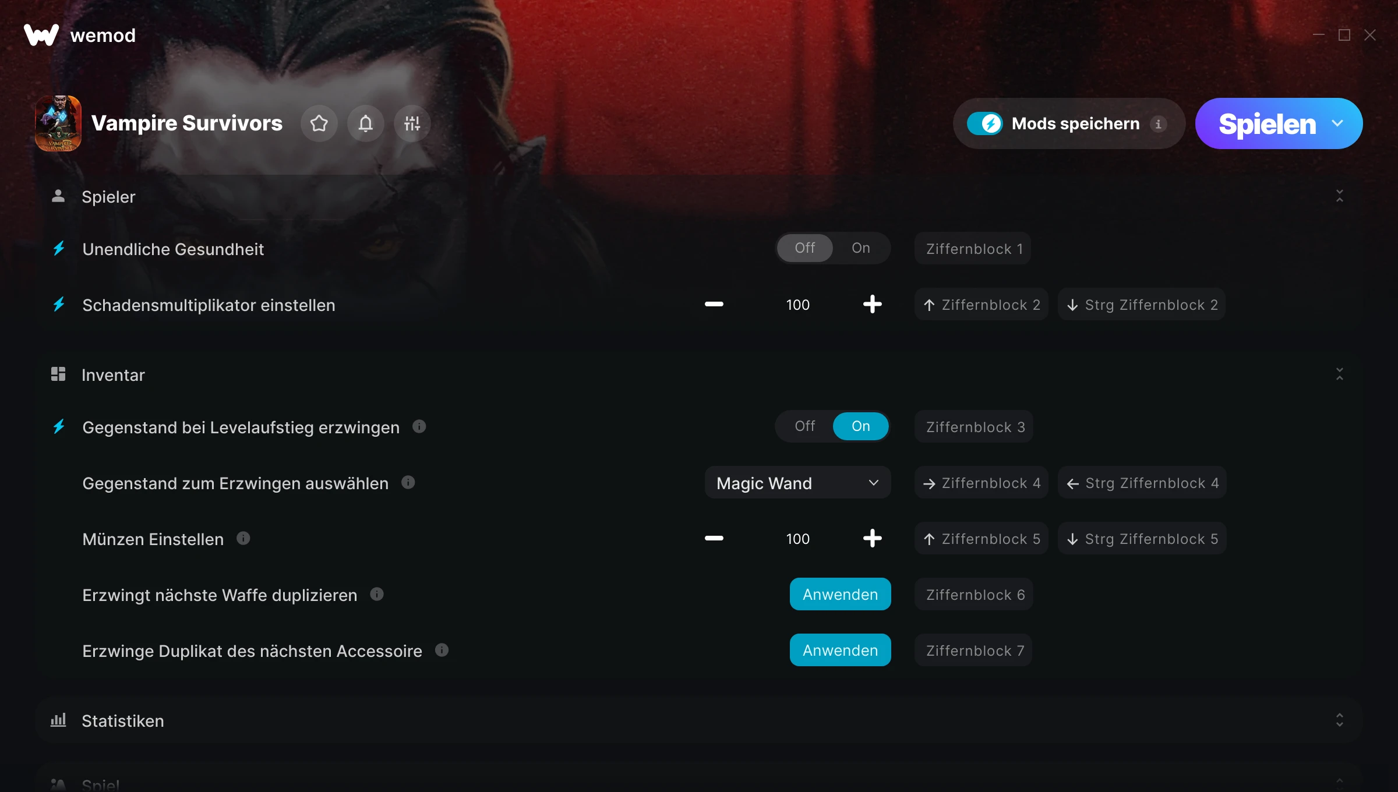Open the Magic Wand item dropdown

797,483
